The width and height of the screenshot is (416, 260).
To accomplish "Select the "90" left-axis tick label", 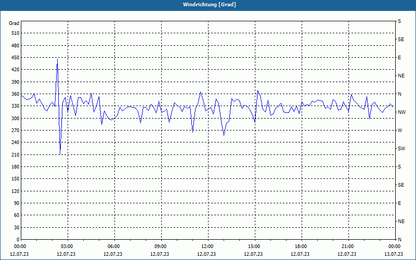I will pyautogui.click(x=17, y=203).
